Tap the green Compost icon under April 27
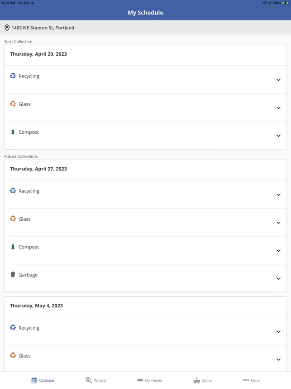This screenshot has width=291, height=389. [13, 247]
